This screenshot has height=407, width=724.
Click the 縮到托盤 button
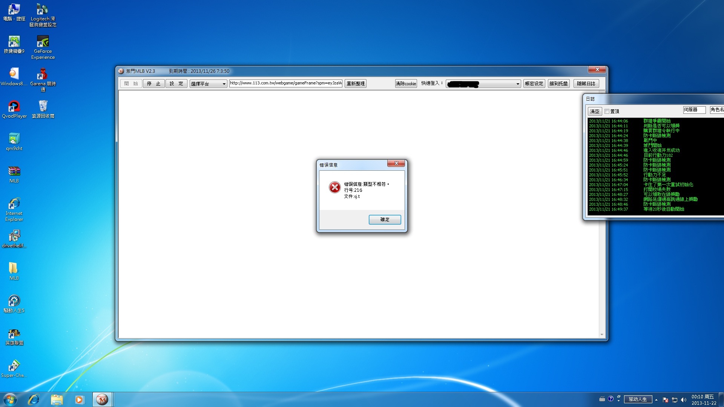558,84
